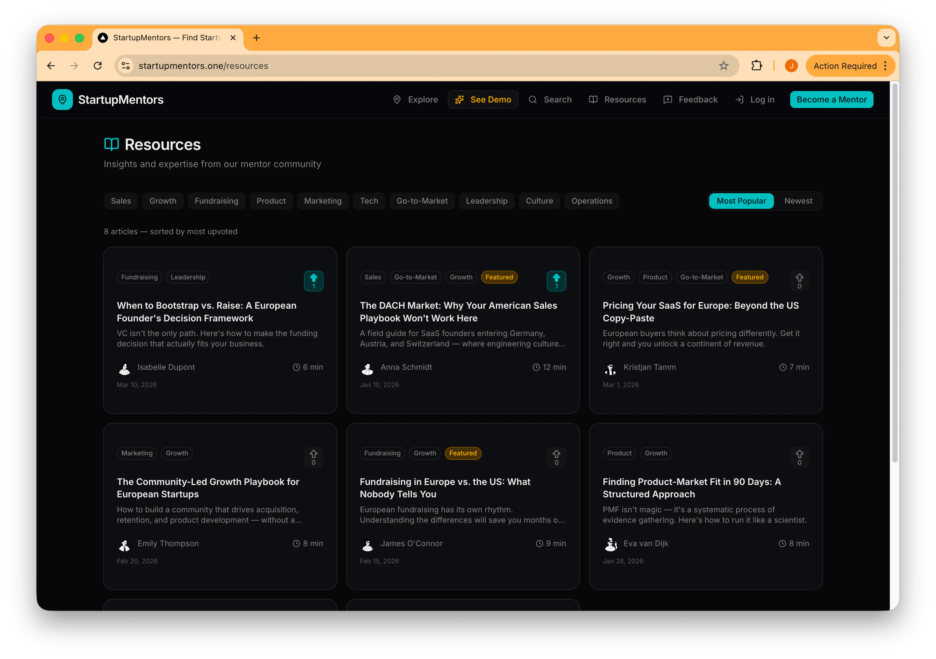This screenshot has height=659, width=936.
Task: Click Become a Mentor button
Action: pyautogui.click(x=832, y=100)
